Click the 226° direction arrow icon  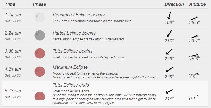click(x=170, y=51)
